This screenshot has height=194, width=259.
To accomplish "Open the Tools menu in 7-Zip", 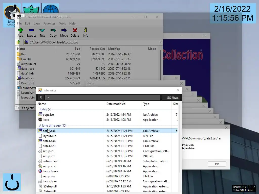I will tap(62, 23).
